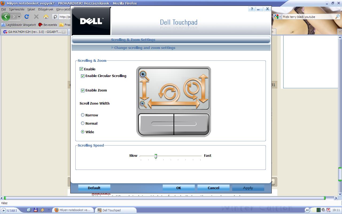The width and height of the screenshot is (342, 214).
Task: Close the GA-MA74GM-S2H tab
Action: (64, 32)
